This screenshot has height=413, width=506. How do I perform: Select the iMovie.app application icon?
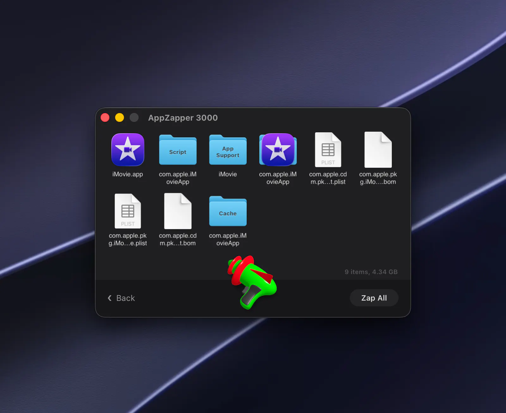(128, 150)
